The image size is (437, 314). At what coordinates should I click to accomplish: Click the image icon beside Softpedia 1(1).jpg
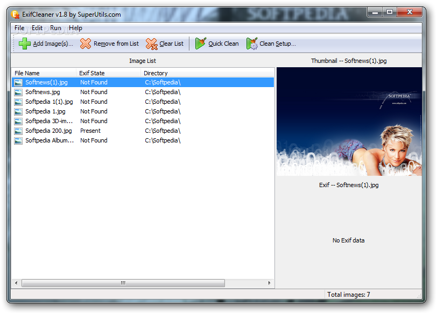(18, 102)
